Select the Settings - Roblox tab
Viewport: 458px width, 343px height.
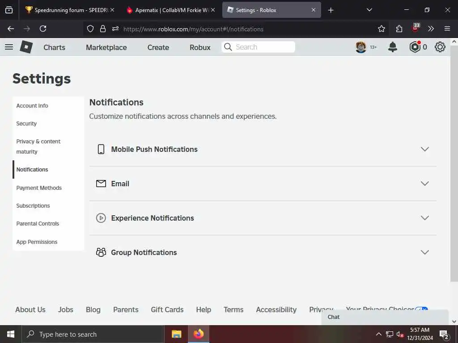point(271,10)
